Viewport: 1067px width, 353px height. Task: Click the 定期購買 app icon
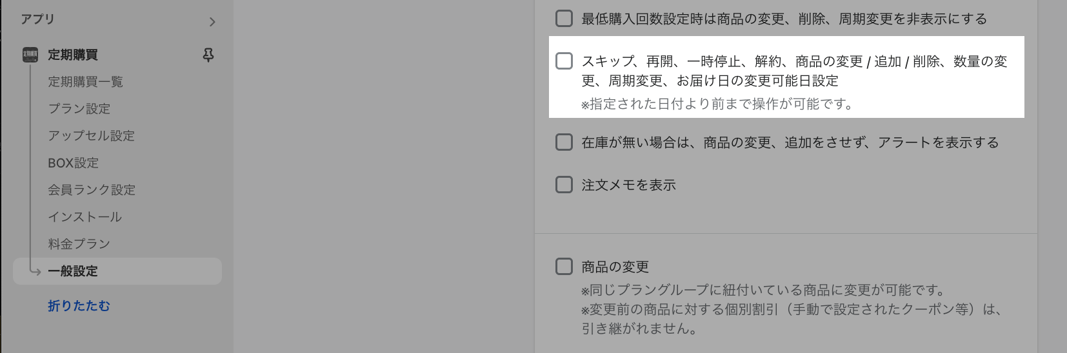[30, 55]
